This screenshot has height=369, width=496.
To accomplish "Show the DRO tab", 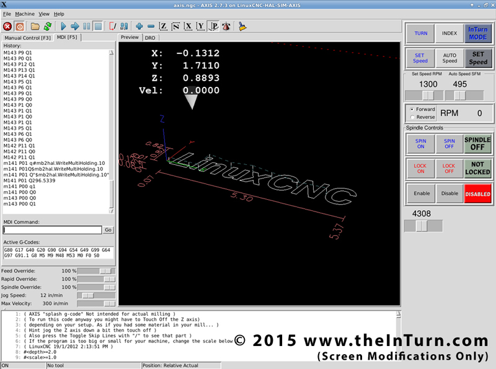I will pyautogui.click(x=150, y=38).
